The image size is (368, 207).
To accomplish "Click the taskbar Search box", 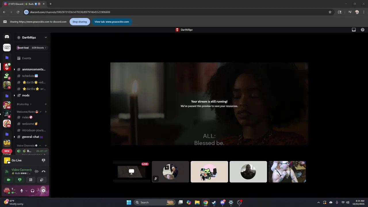I will coord(155,202).
